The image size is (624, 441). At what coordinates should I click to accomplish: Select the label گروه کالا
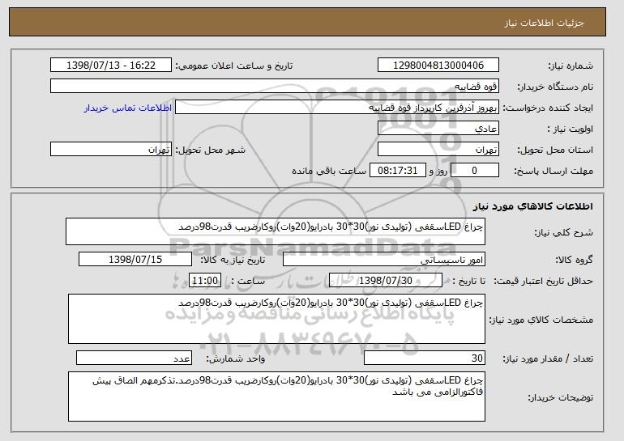tap(575, 261)
